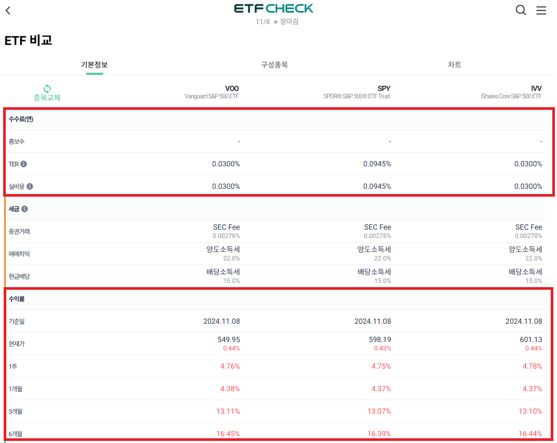The image size is (557, 443).
Task: Click the TER info icon
Action: tap(24, 164)
